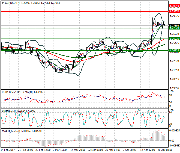Select the 1.24333 green support label
Screen dimensions: 180x153
pos(174,50)
